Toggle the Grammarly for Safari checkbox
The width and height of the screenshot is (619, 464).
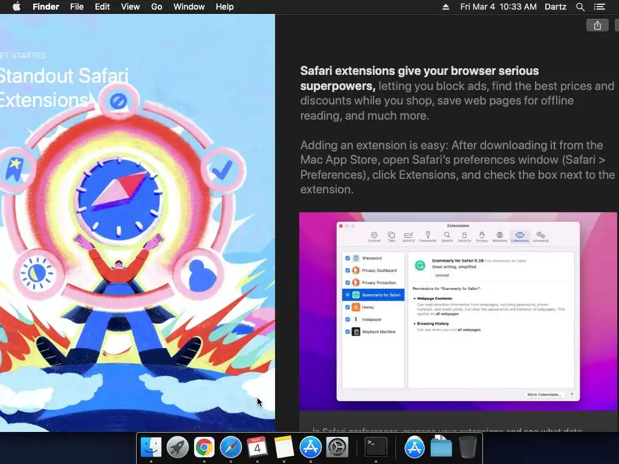click(x=348, y=295)
